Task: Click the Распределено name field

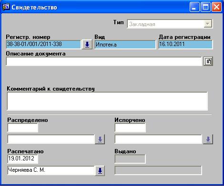Action: point(51,139)
